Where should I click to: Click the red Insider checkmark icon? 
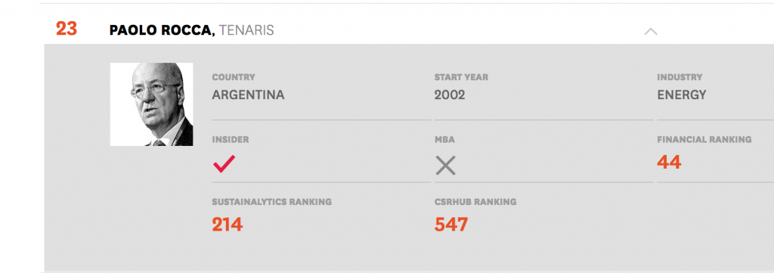(x=224, y=163)
